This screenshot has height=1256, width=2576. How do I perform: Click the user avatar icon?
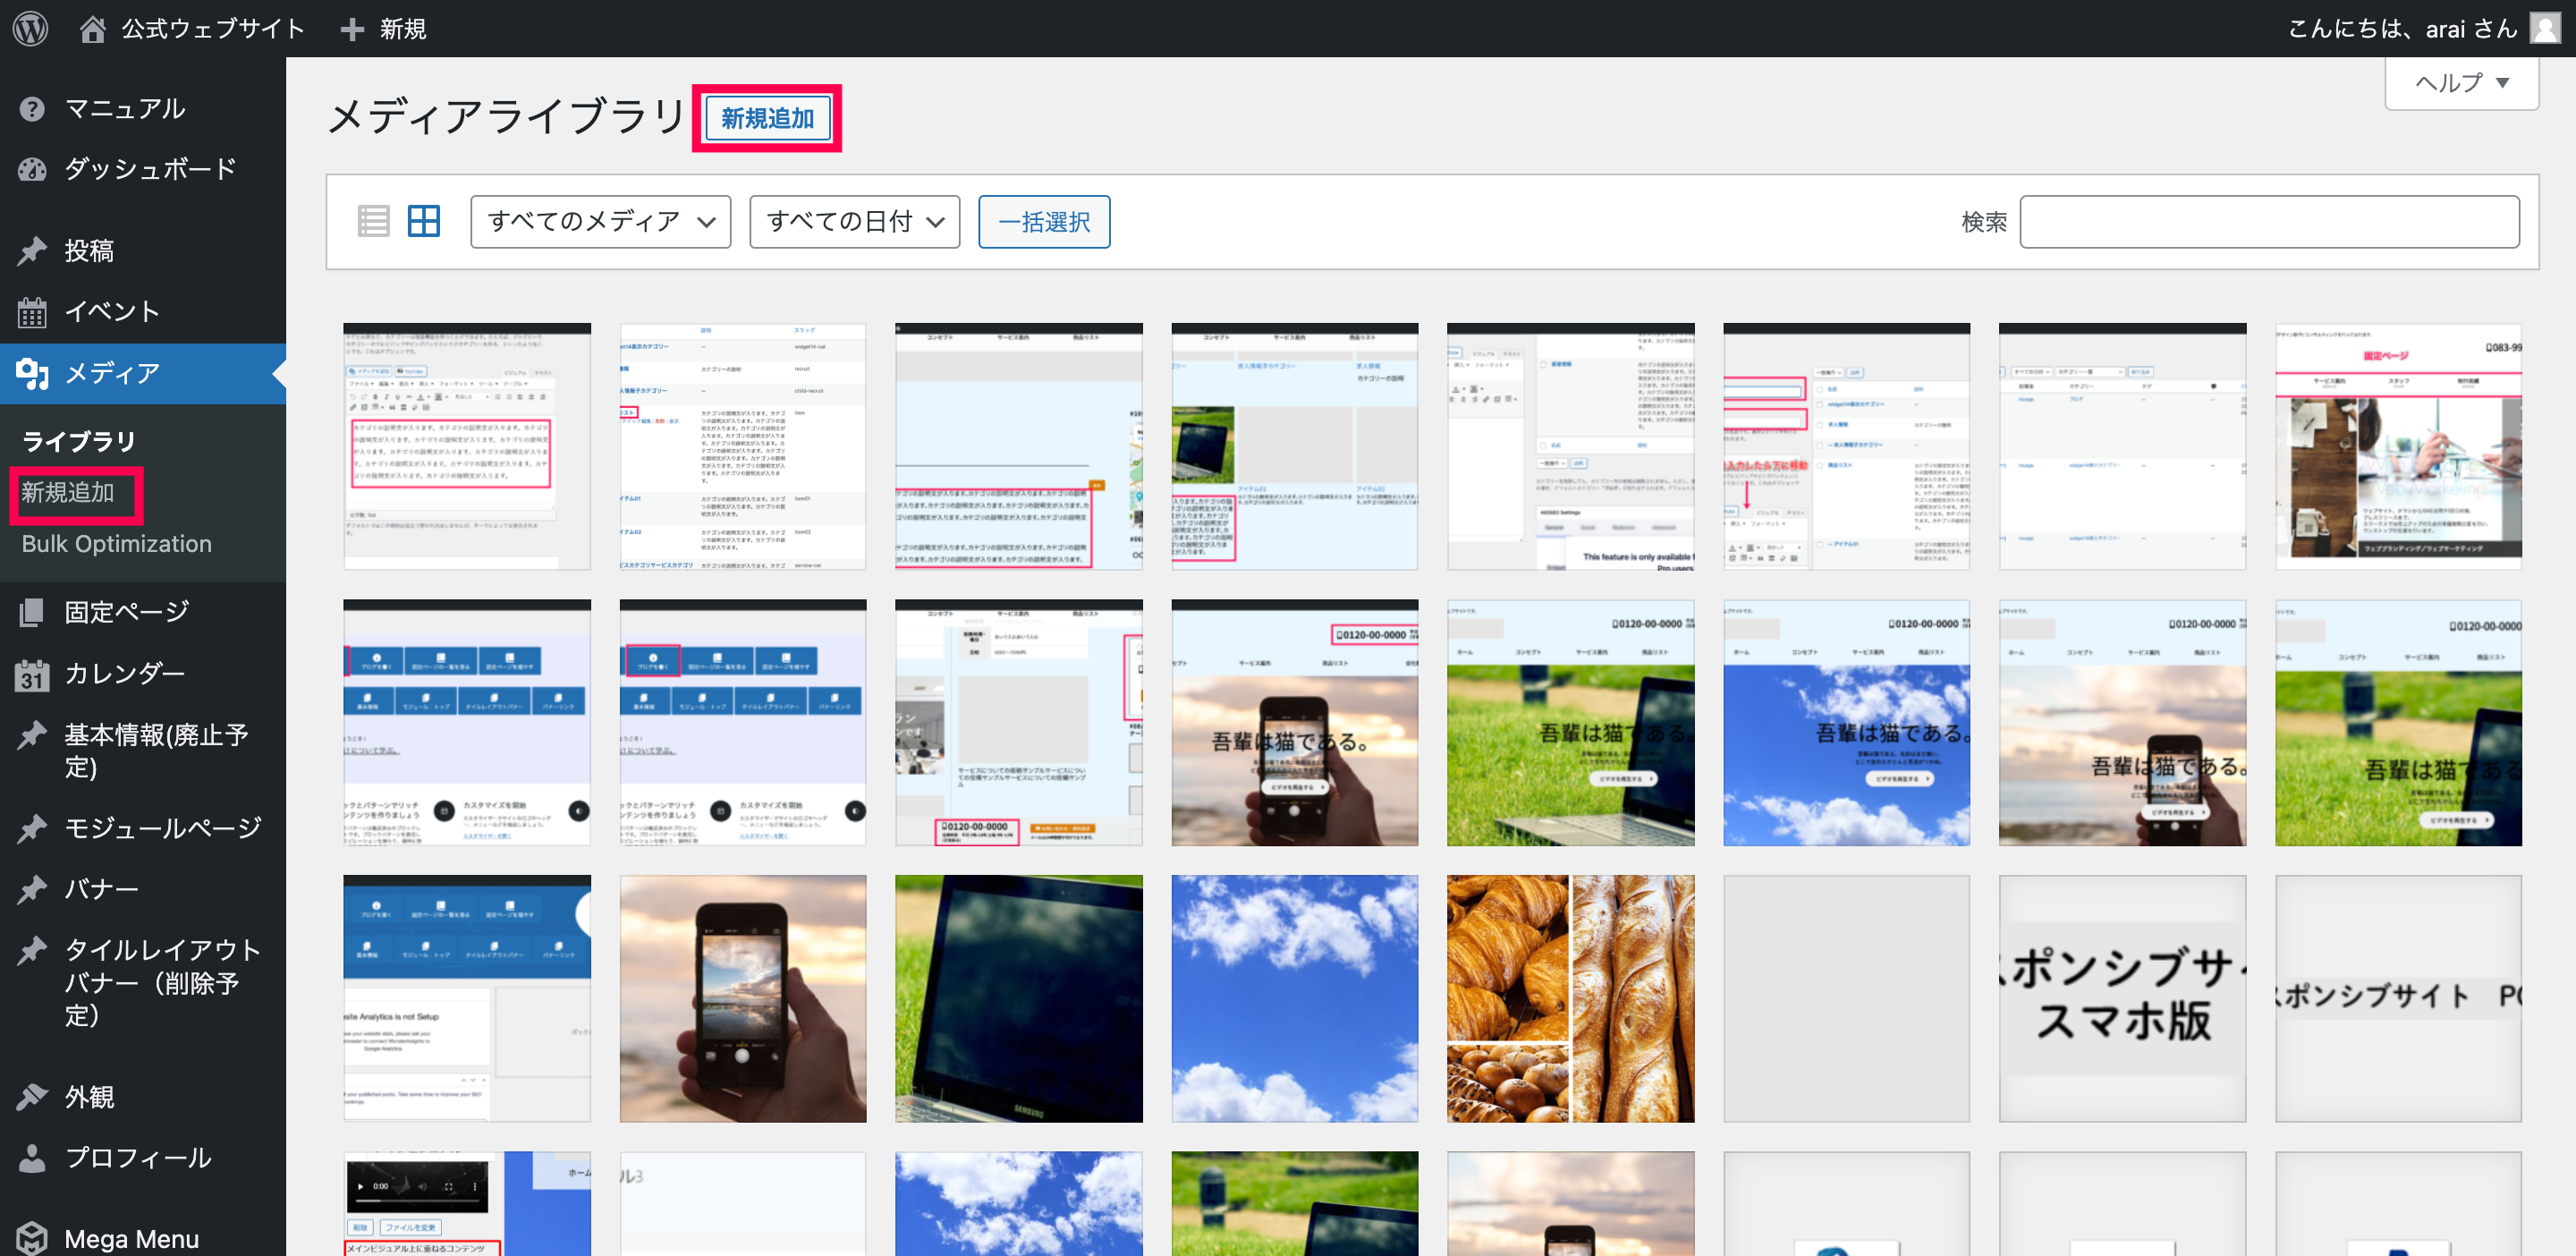tap(2545, 28)
